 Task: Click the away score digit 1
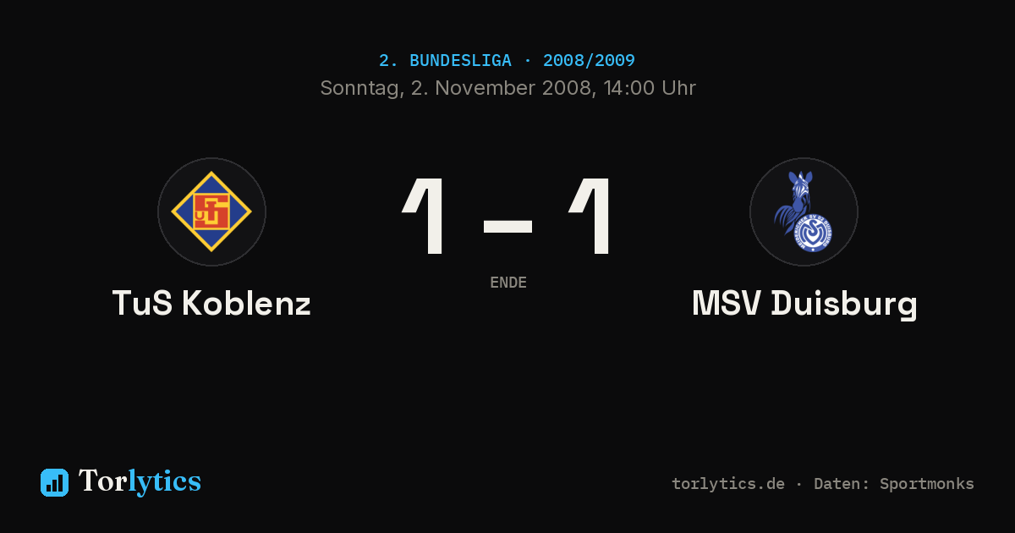[x=590, y=217]
